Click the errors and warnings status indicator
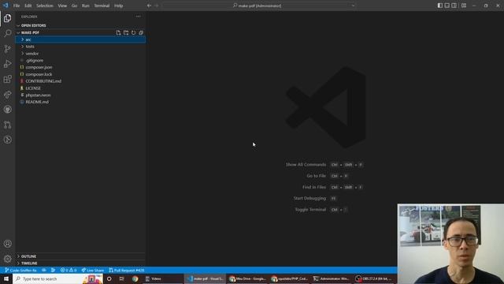This screenshot has height=284, width=504. tap(69, 270)
